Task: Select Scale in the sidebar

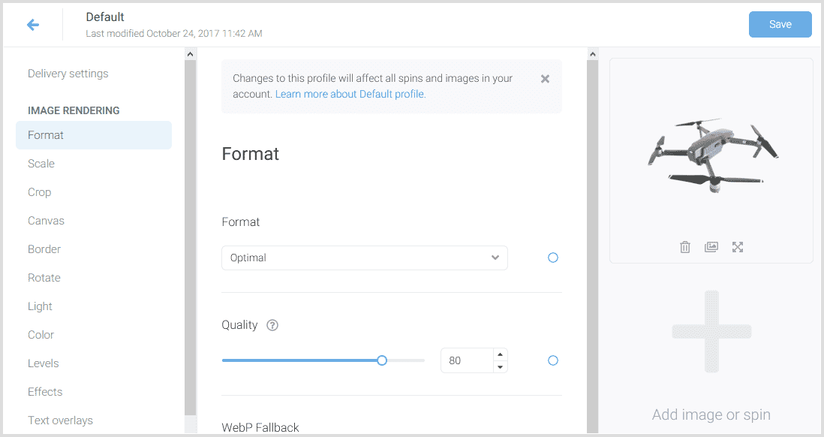Action: [41, 164]
